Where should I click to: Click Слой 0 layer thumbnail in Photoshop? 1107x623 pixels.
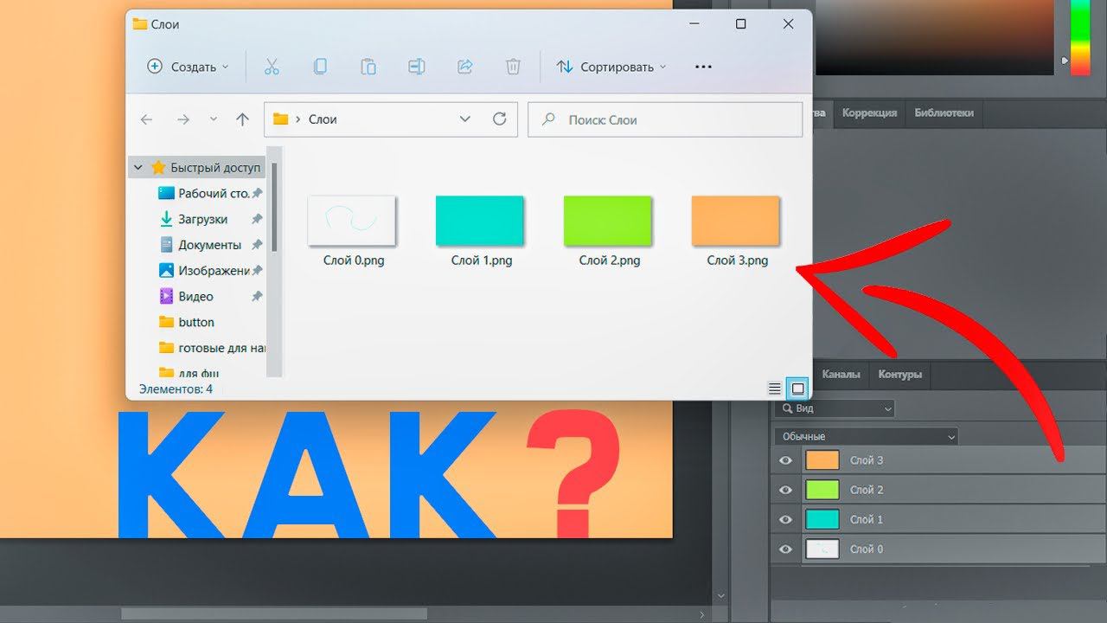[x=822, y=549]
